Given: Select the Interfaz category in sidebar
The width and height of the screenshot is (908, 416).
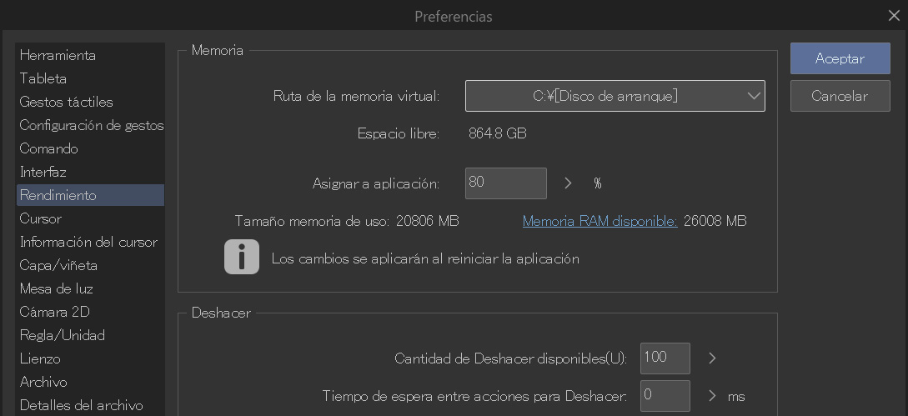Looking at the screenshot, I should [43, 173].
